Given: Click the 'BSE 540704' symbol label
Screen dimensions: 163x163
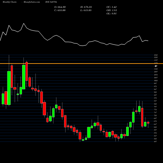Looking at the screenshot, I should point(51,2).
